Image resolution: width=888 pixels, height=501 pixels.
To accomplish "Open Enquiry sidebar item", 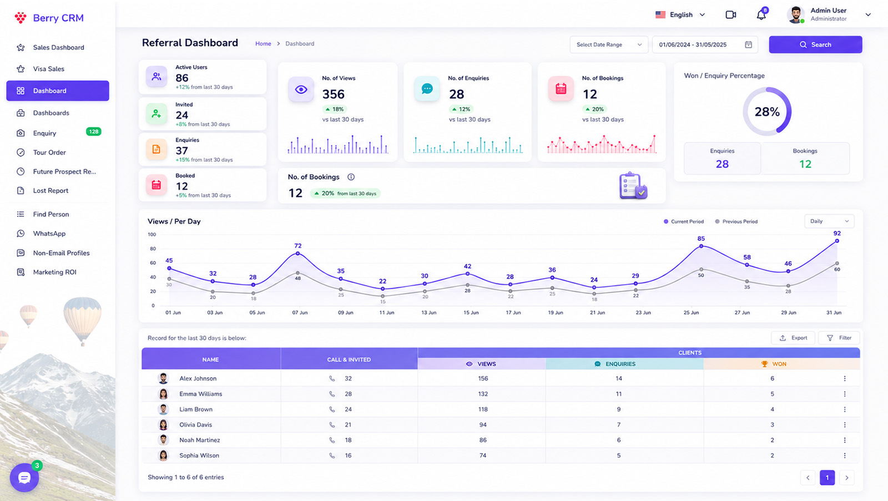I will point(57,133).
